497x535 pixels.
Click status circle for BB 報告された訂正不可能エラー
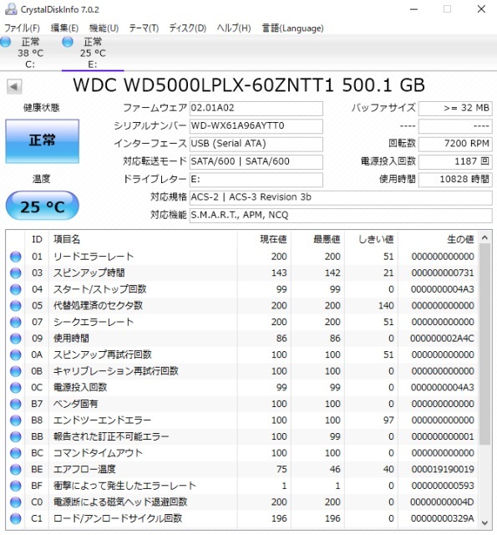coord(15,436)
